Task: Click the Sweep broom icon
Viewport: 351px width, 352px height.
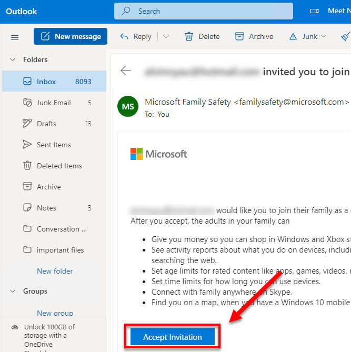Action: [346, 36]
